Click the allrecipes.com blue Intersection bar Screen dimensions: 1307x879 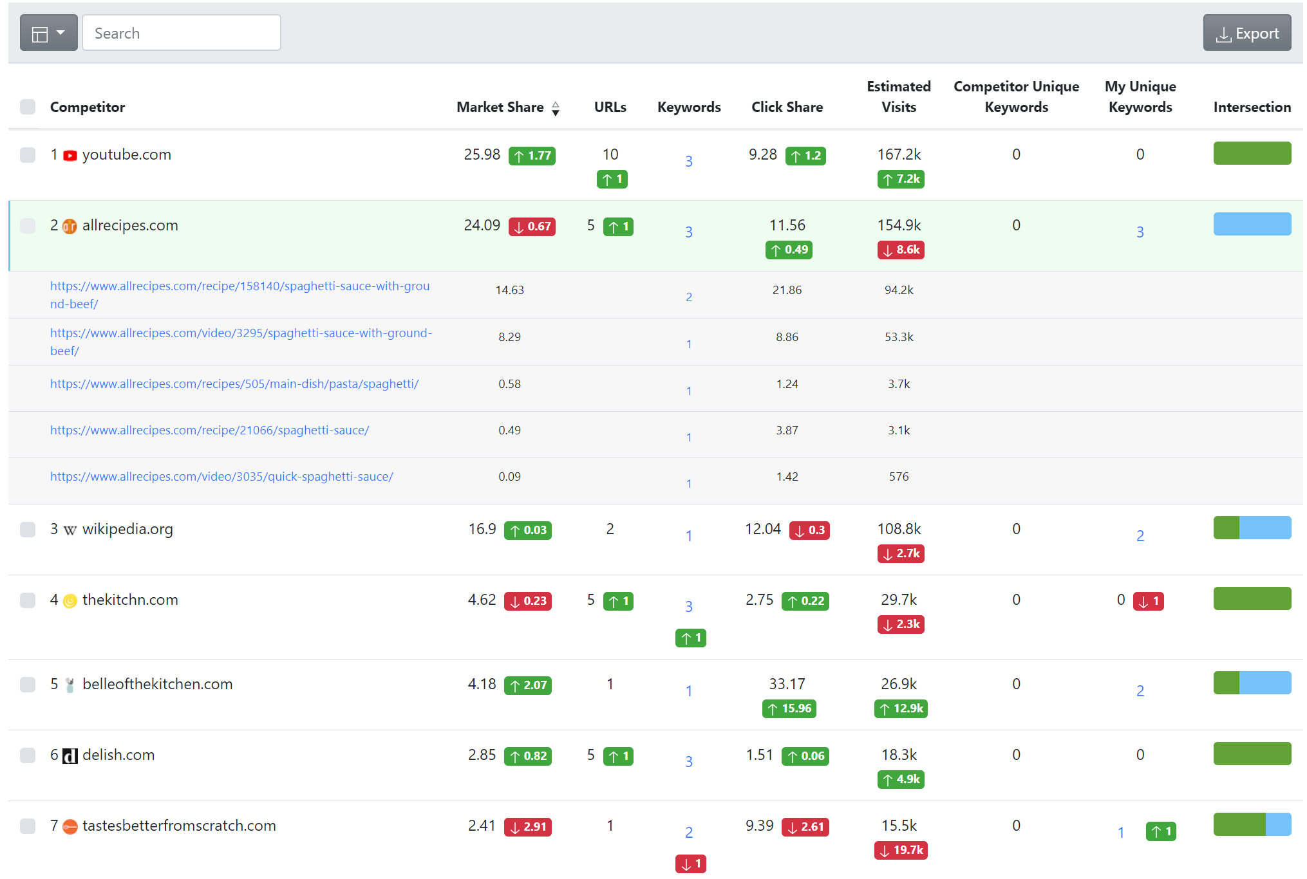coord(1252,224)
